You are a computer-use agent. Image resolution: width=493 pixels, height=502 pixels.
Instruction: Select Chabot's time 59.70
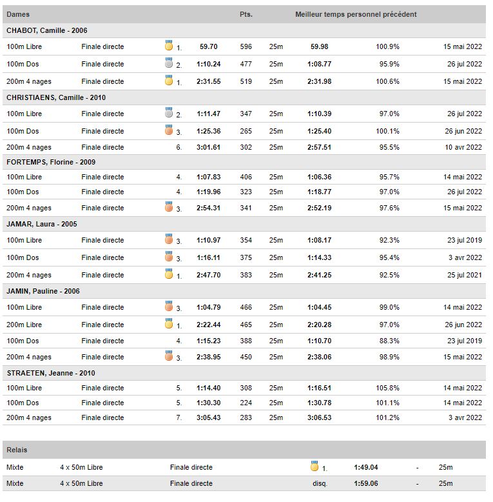click(208, 46)
